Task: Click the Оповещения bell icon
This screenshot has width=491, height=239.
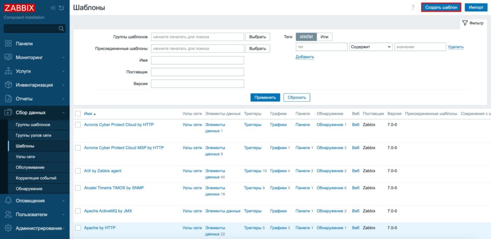Action: [8, 201]
